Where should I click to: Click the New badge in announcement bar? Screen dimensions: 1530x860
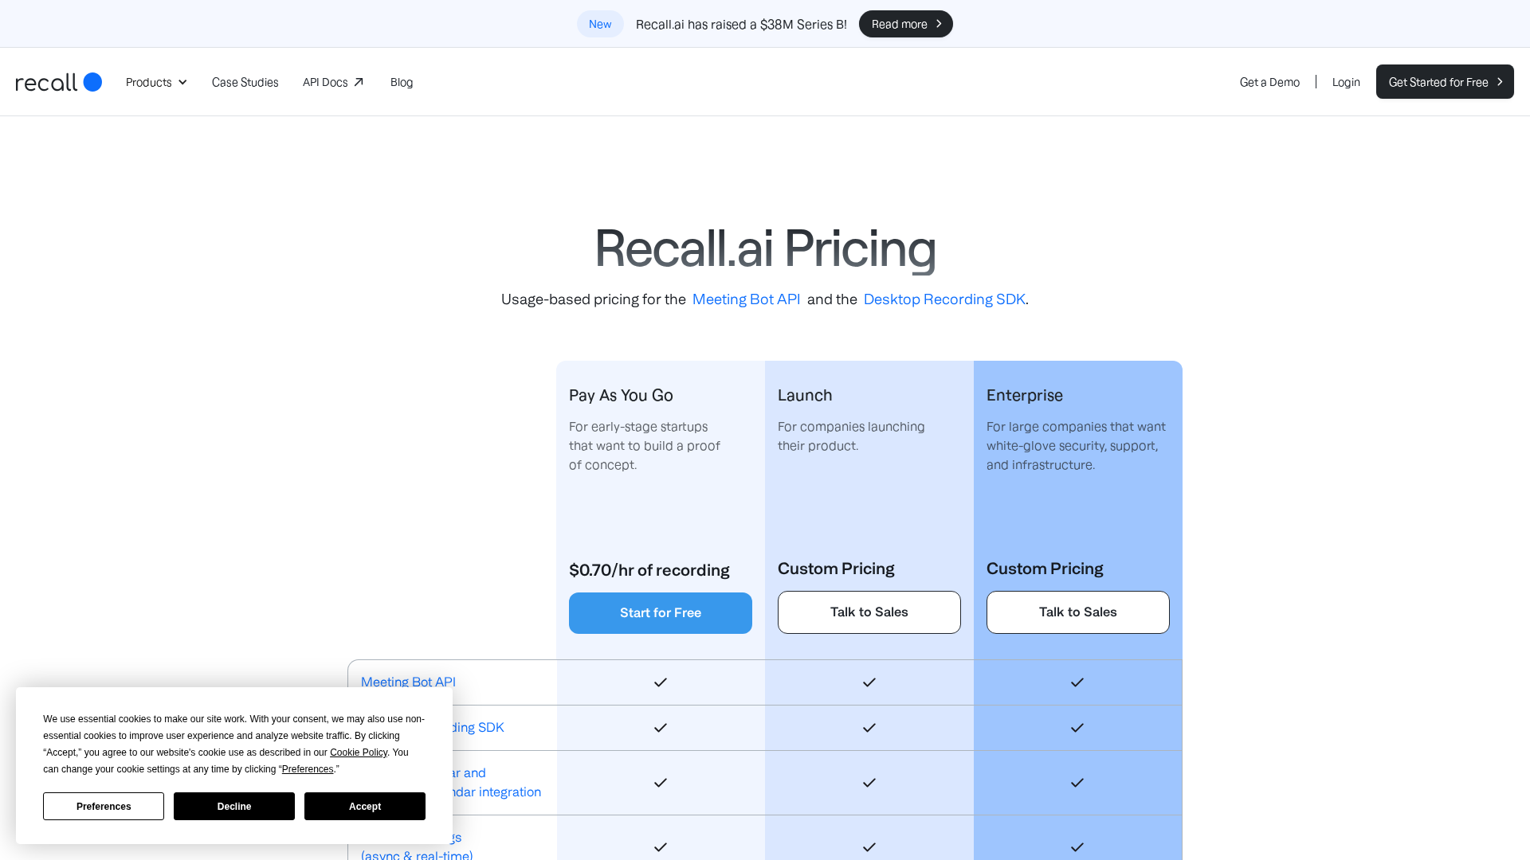[600, 24]
